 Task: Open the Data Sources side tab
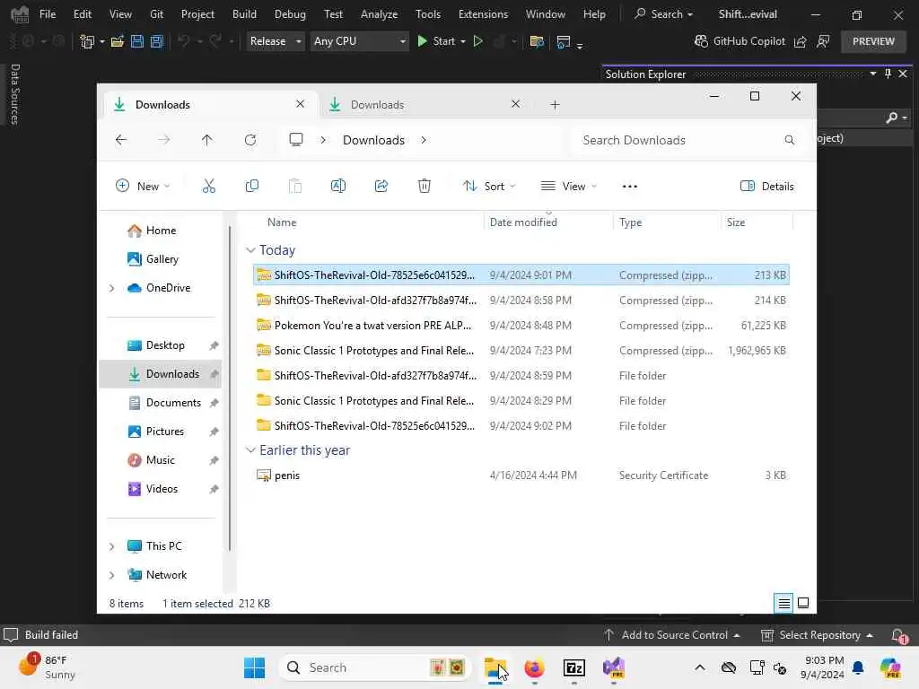click(x=15, y=93)
